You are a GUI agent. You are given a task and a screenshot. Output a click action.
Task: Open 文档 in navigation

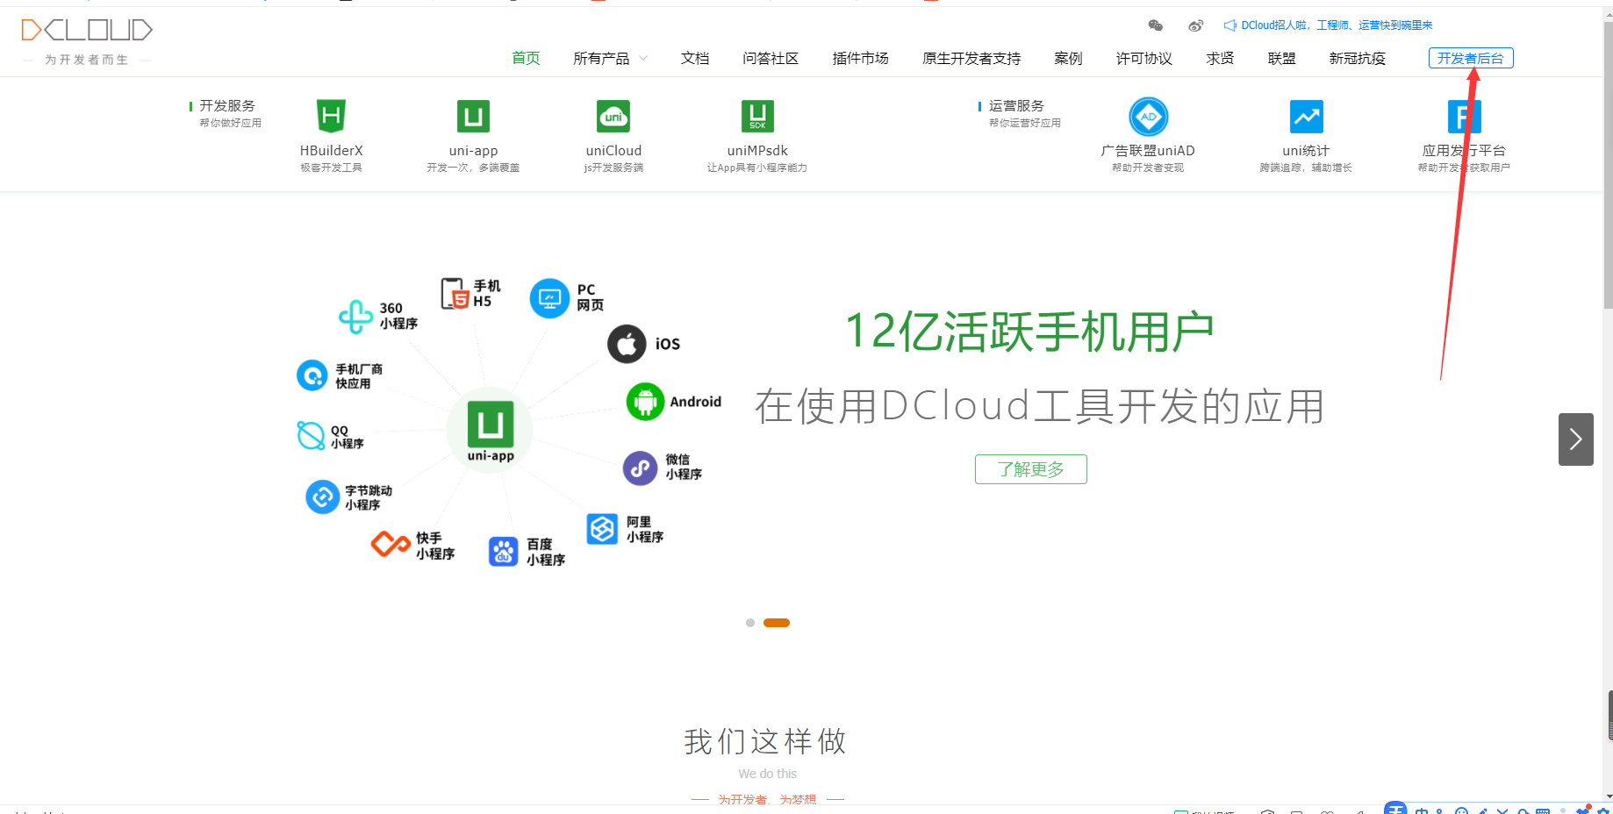click(695, 59)
